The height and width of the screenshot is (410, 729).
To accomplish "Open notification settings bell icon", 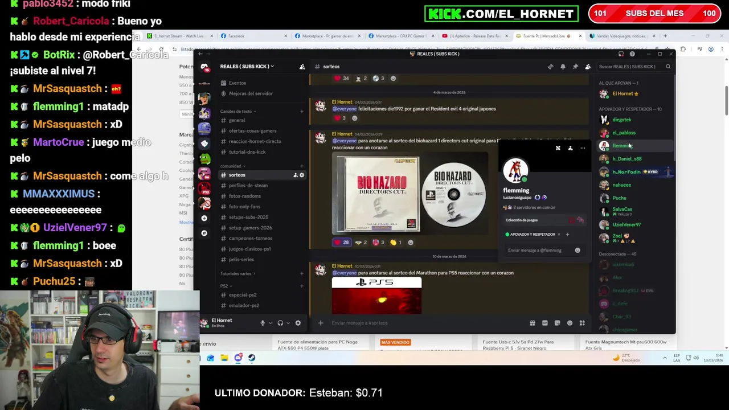I will point(563,67).
